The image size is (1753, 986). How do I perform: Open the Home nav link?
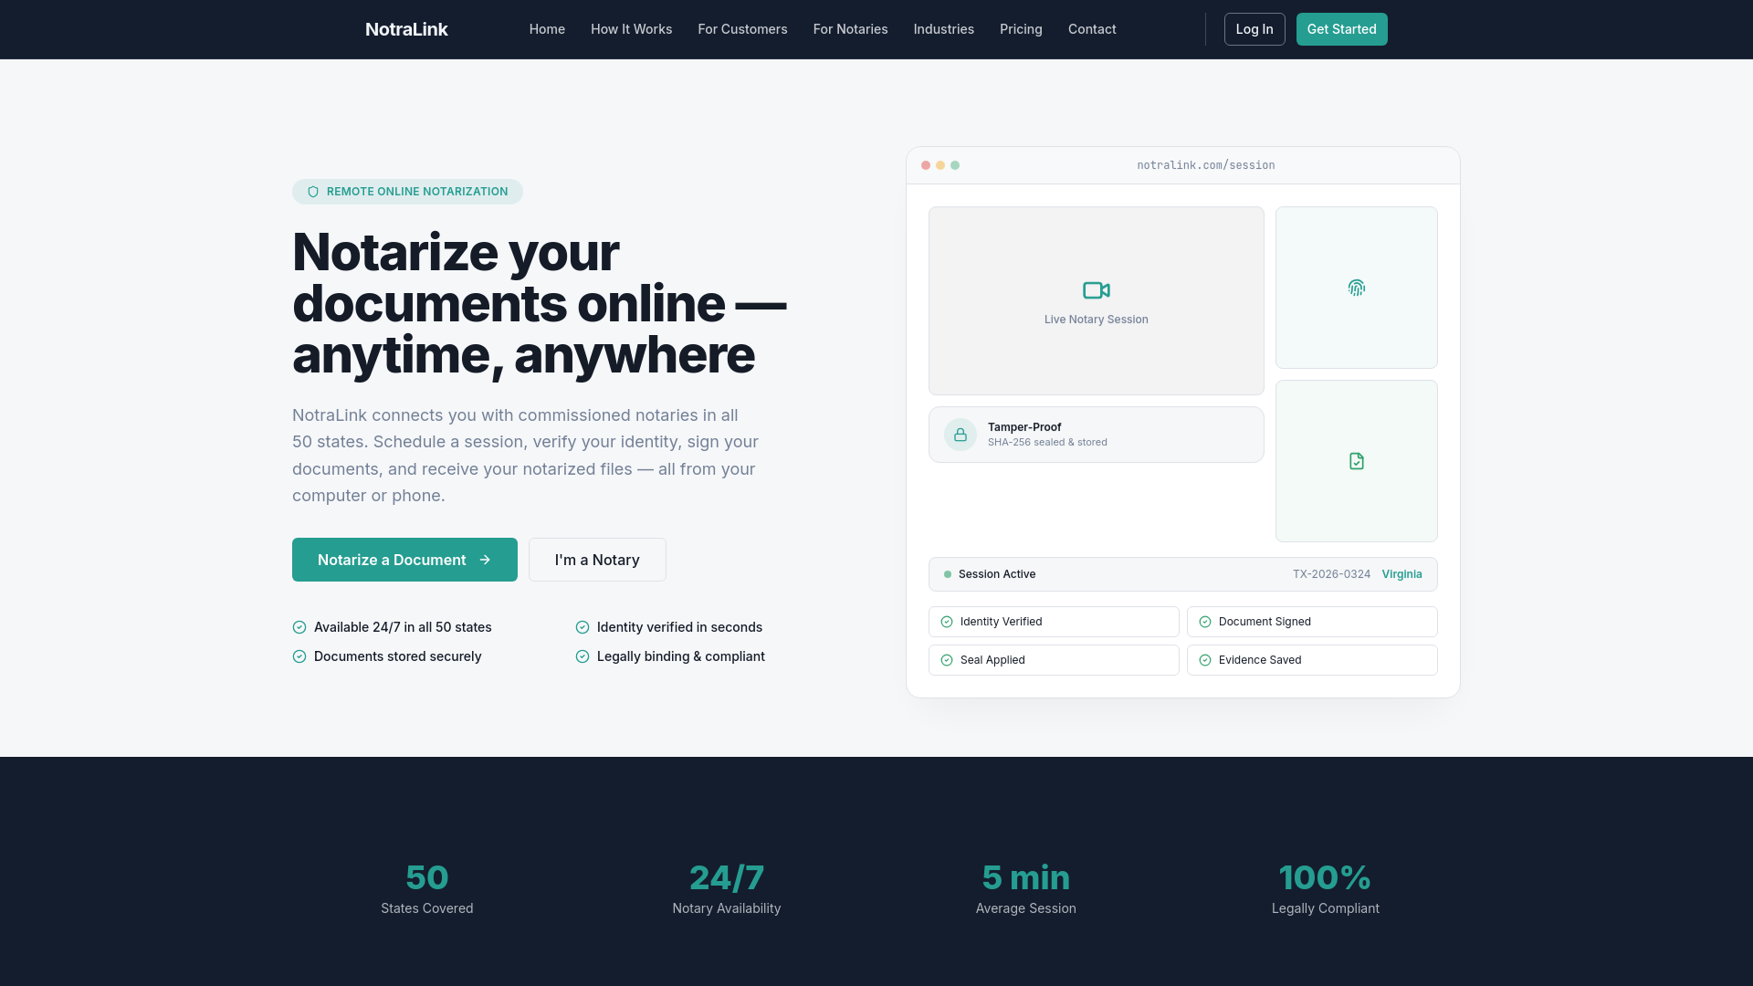coord(547,29)
